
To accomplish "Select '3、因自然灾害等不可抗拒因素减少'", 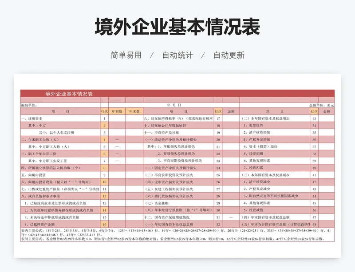I will click(275, 196).
